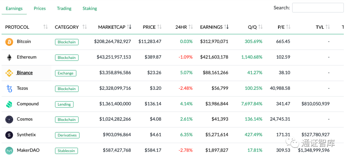Click the MakerDAO logo icon

(9, 150)
